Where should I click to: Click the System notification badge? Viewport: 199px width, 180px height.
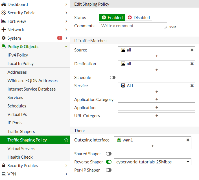60,38
